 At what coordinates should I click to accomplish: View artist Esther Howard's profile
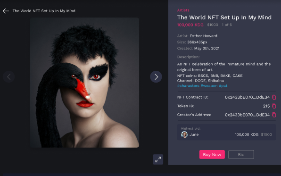pos(203,36)
